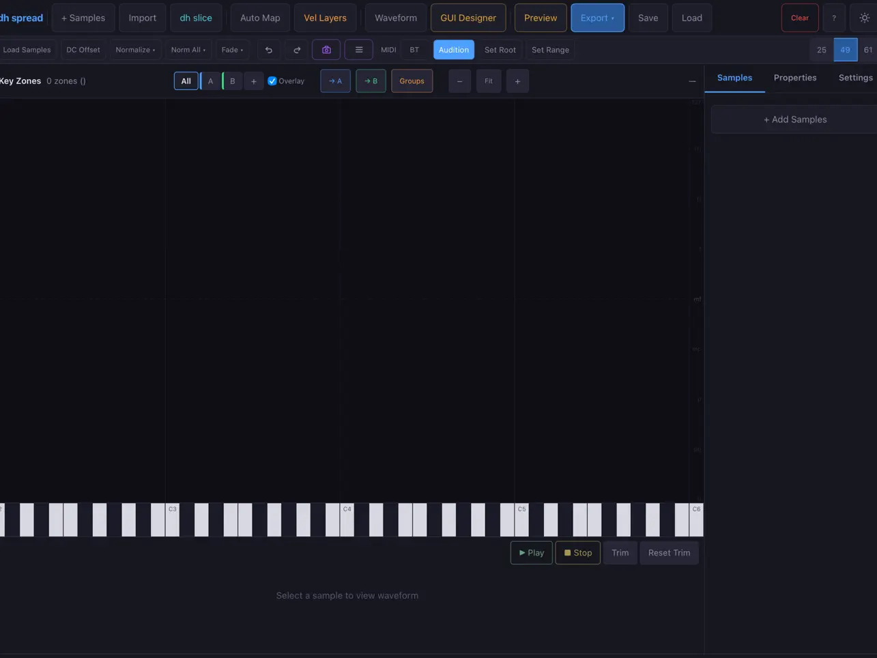
Task: Toggle BT connection
Action: [x=414, y=50]
